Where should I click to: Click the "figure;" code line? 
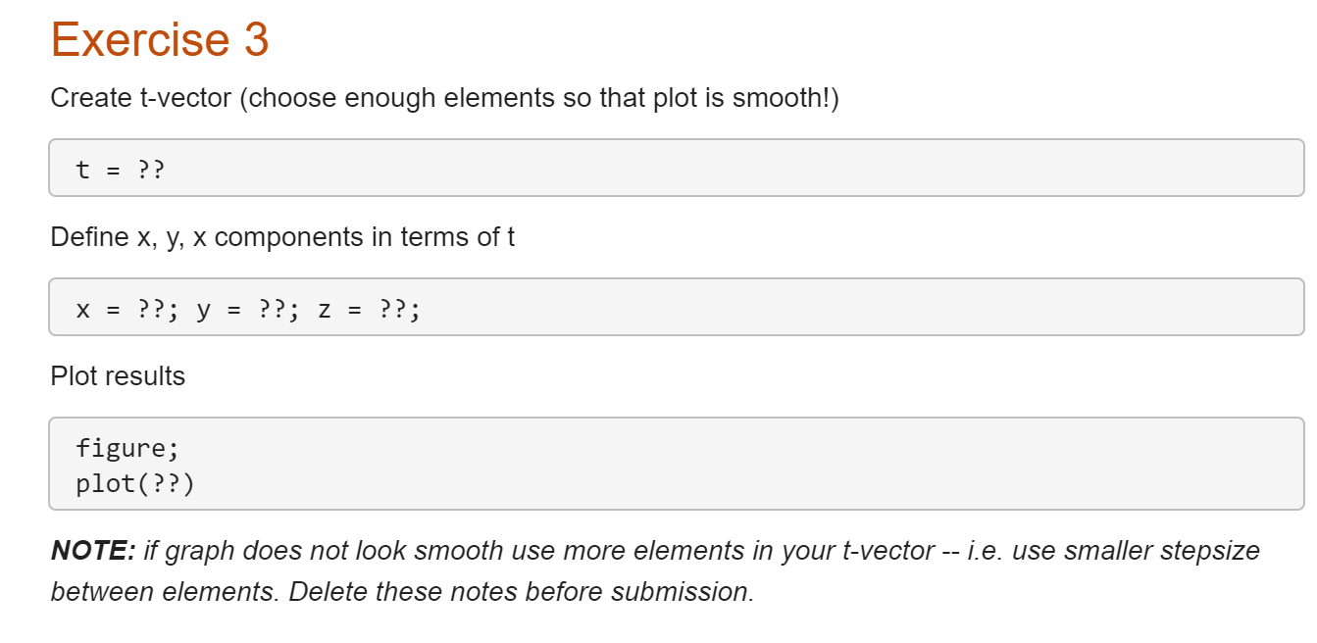[128, 448]
